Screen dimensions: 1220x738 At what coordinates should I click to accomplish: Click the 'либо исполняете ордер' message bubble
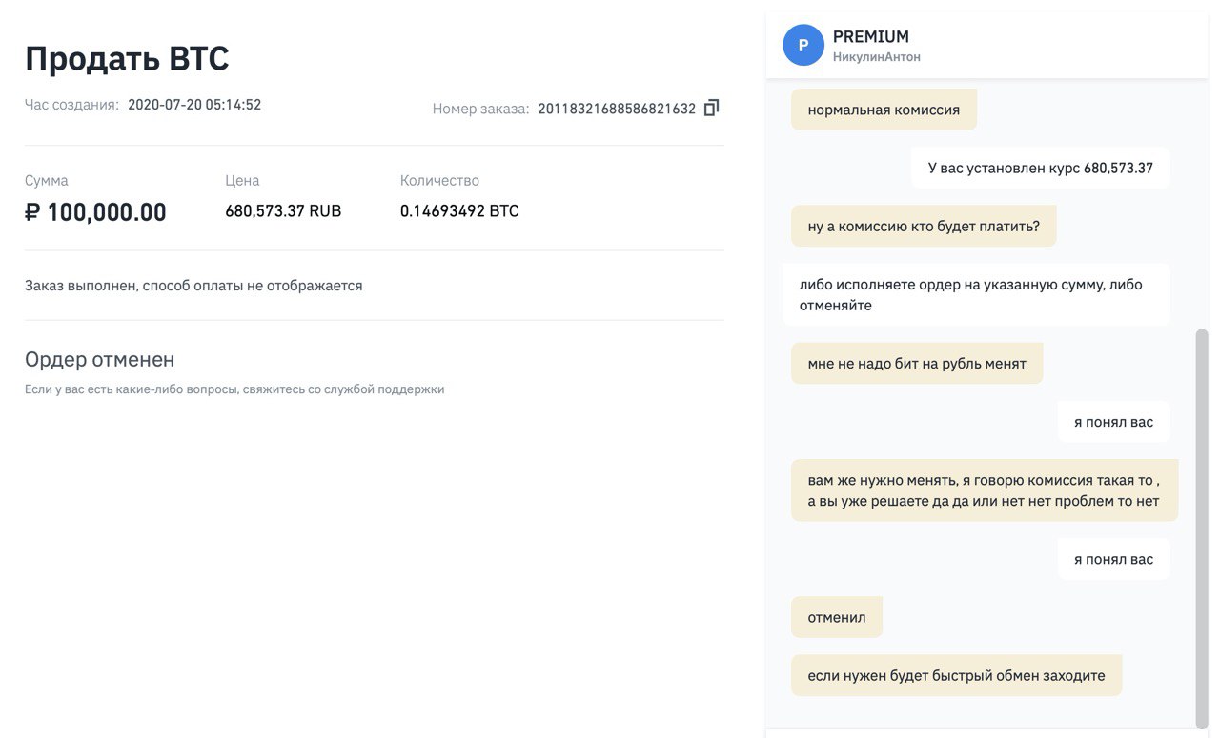tap(976, 294)
